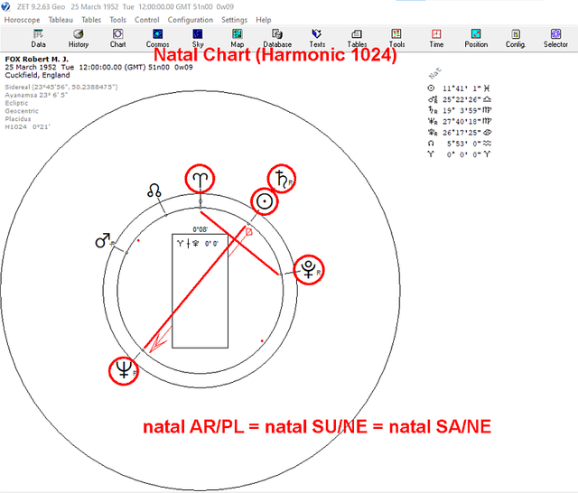The height and width of the screenshot is (493, 578).
Task: Click the Cuckfield, England location text
Action: point(37,75)
